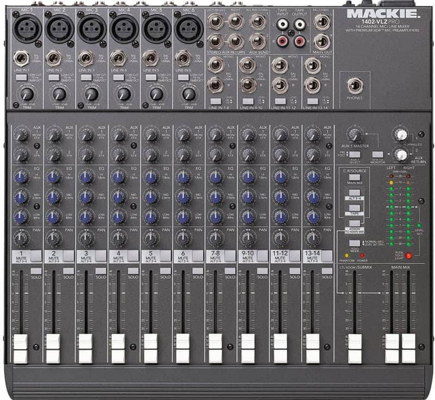
Task: Click the AUX RETURN 1 white knob
Action: (401, 135)
